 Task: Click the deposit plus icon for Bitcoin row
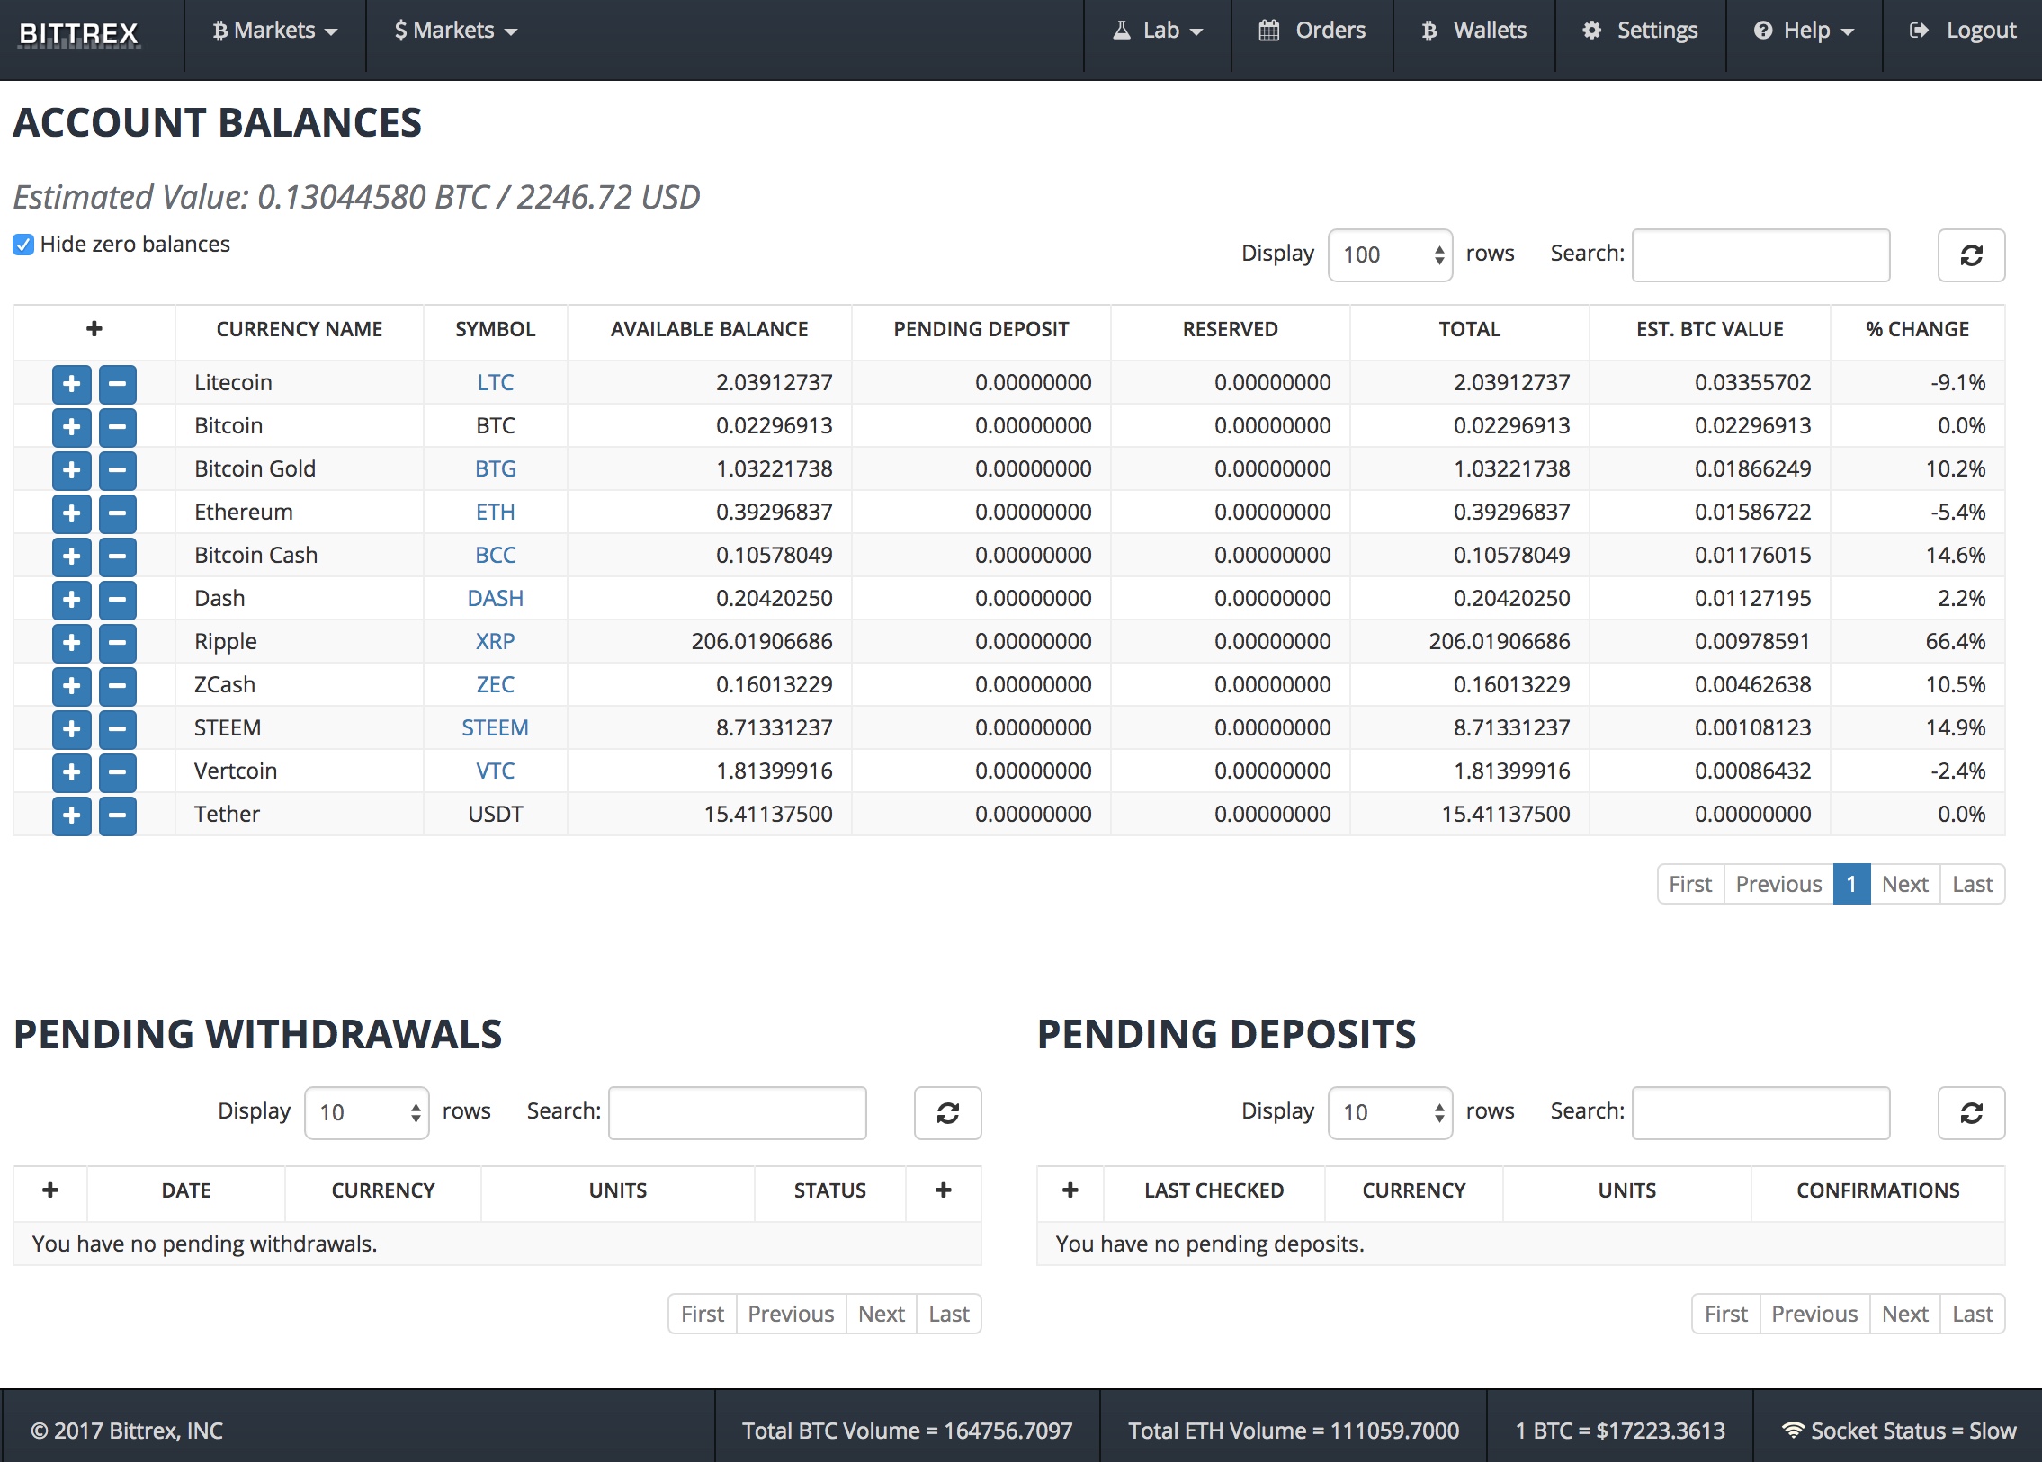(x=71, y=427)
